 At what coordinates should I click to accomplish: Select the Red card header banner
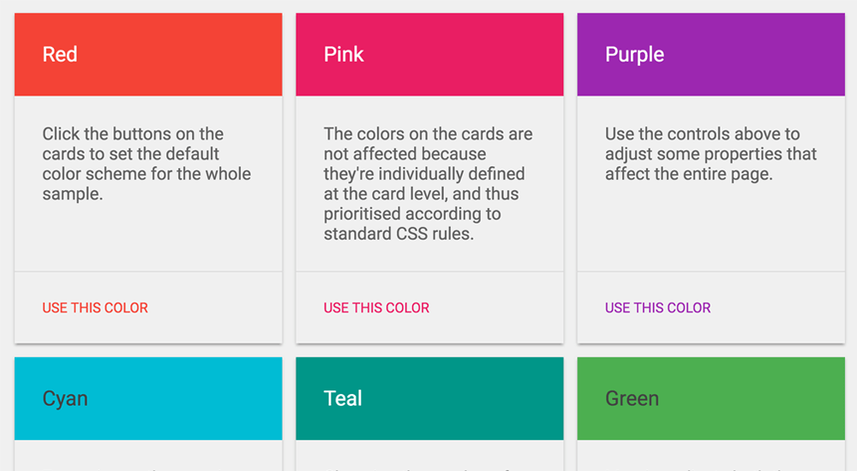148,55
